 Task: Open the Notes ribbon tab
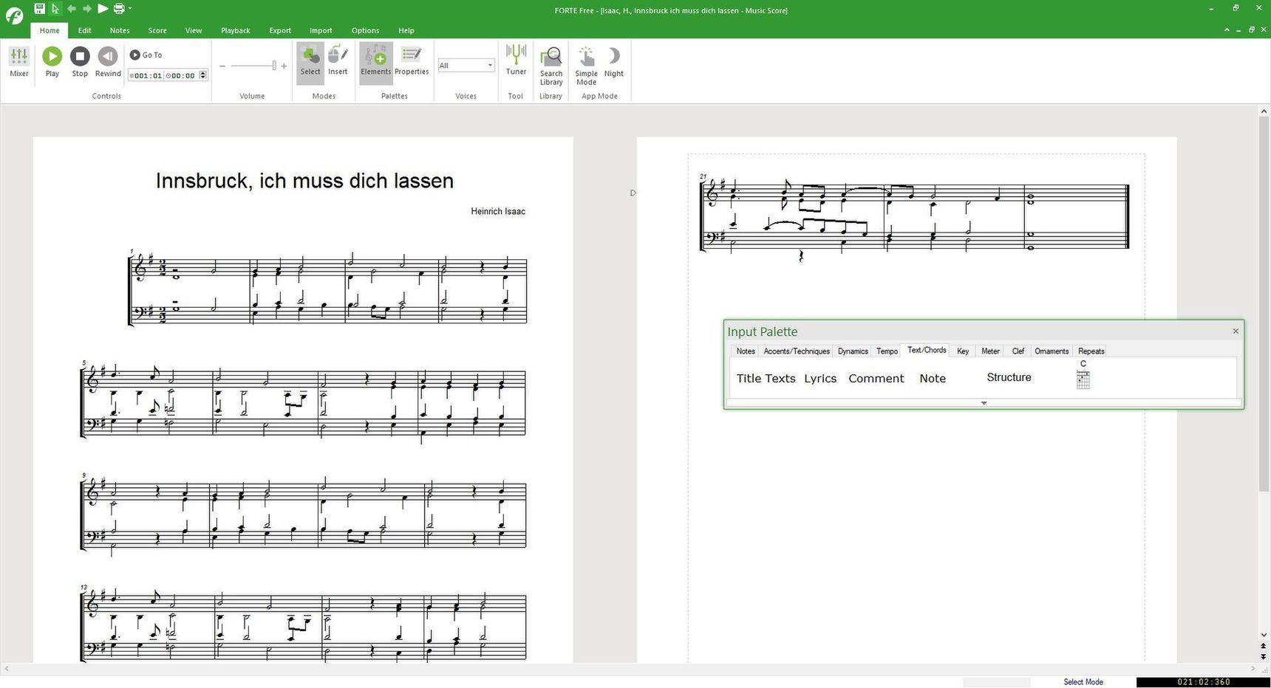click(x=120, y=30)
